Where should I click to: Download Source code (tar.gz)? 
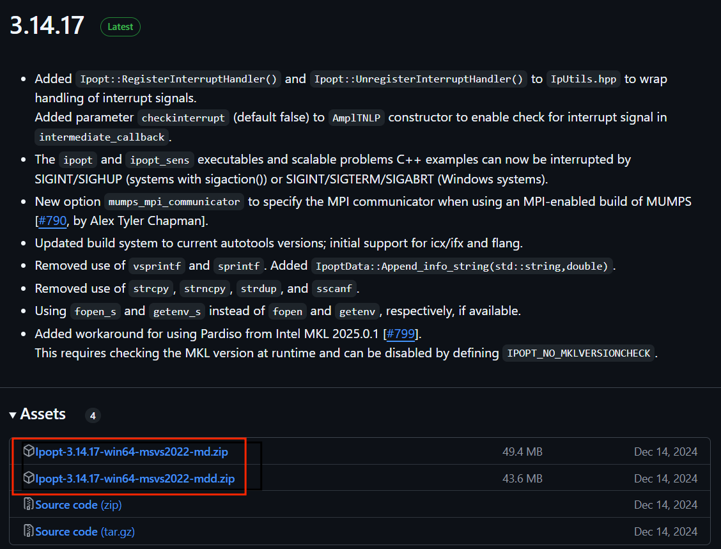(x=85, y=531)
